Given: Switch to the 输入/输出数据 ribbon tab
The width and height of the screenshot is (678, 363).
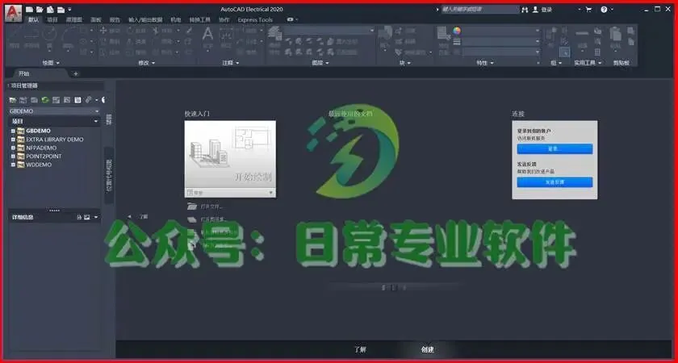Looking at the screenshot, I should [x=146, y=20].
